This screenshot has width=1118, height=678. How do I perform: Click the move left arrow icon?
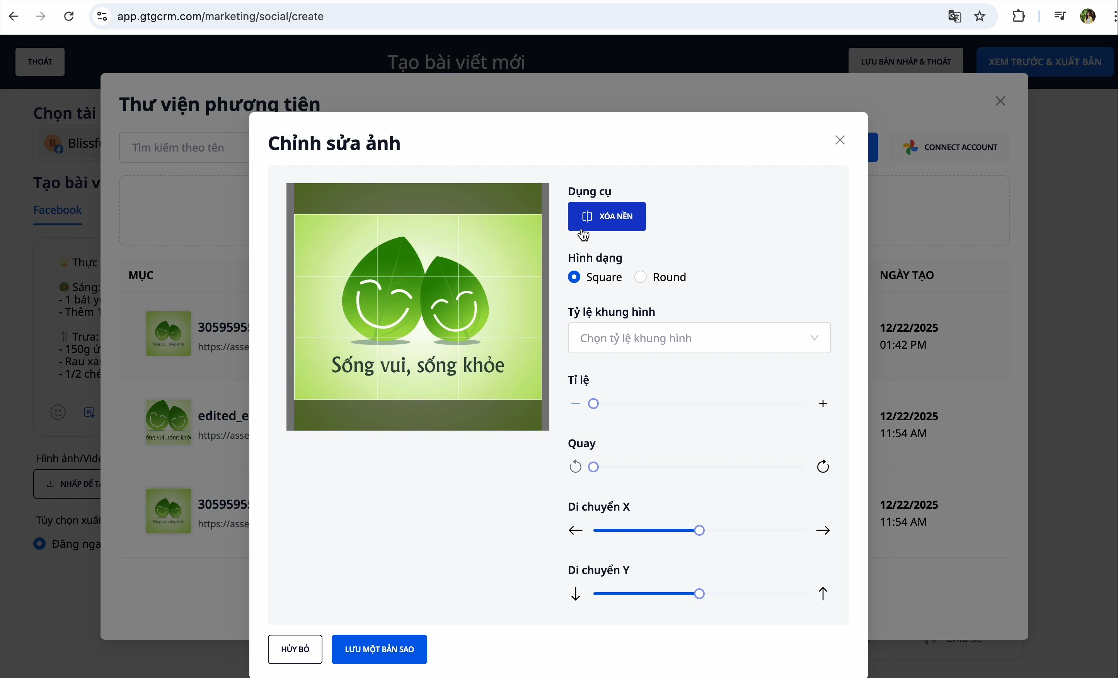pos(575,530)
